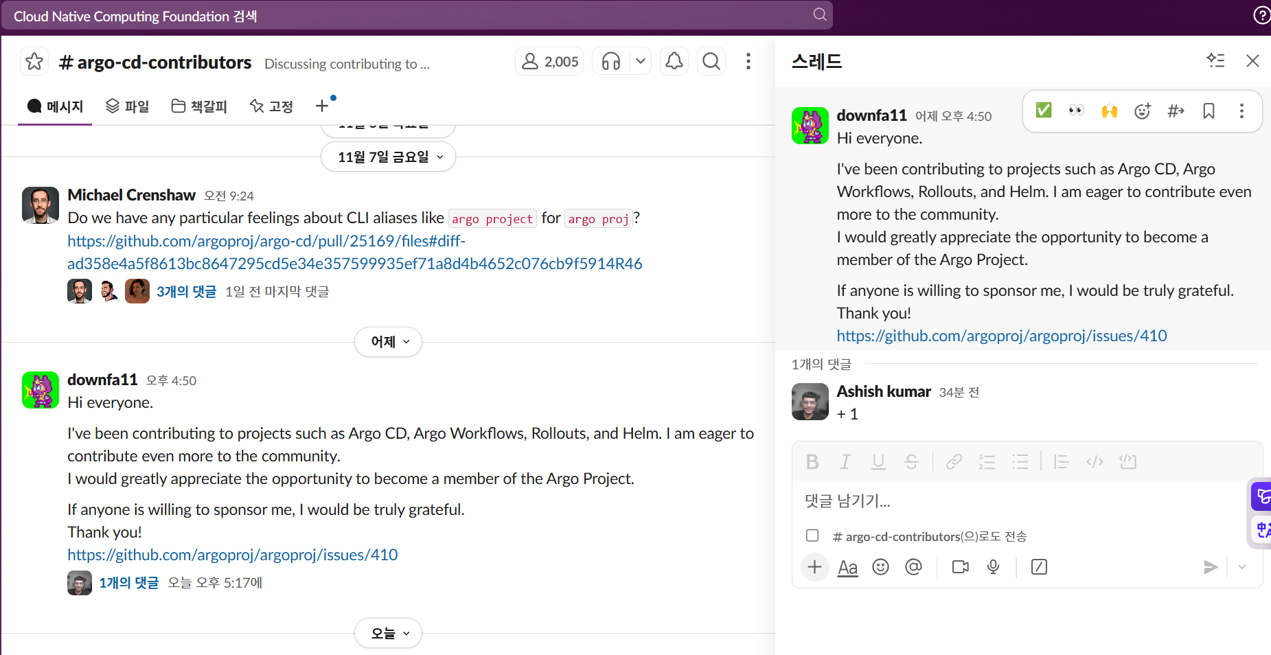The height and width of the screenshot is (655, 1271).
Task: Open message more actions menu
Action: (1241, 111)
